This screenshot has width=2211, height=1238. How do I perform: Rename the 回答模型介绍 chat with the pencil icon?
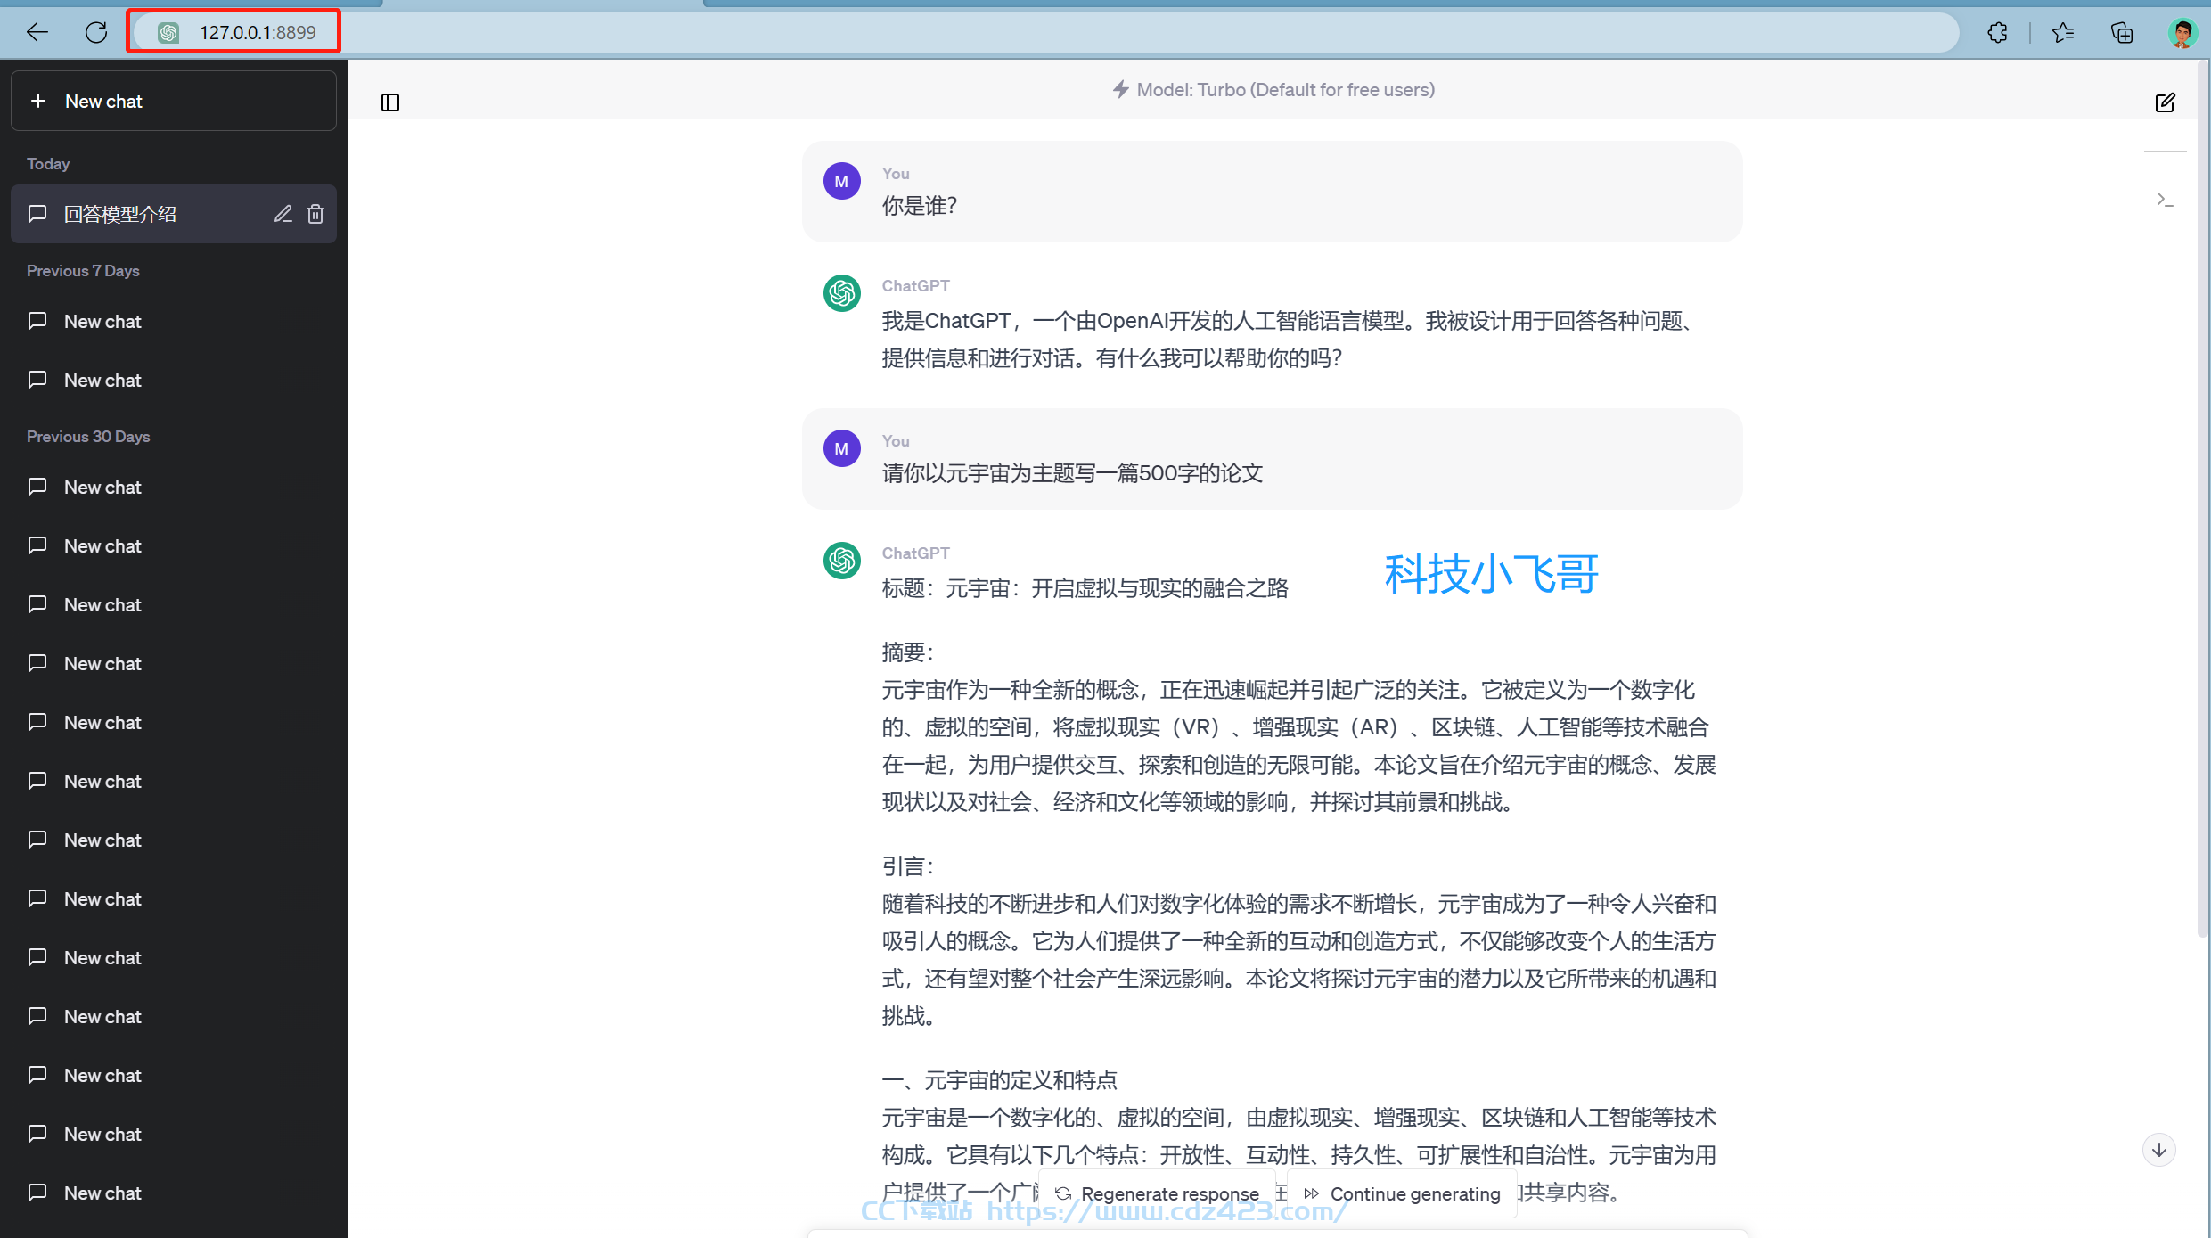coord(283,214)
